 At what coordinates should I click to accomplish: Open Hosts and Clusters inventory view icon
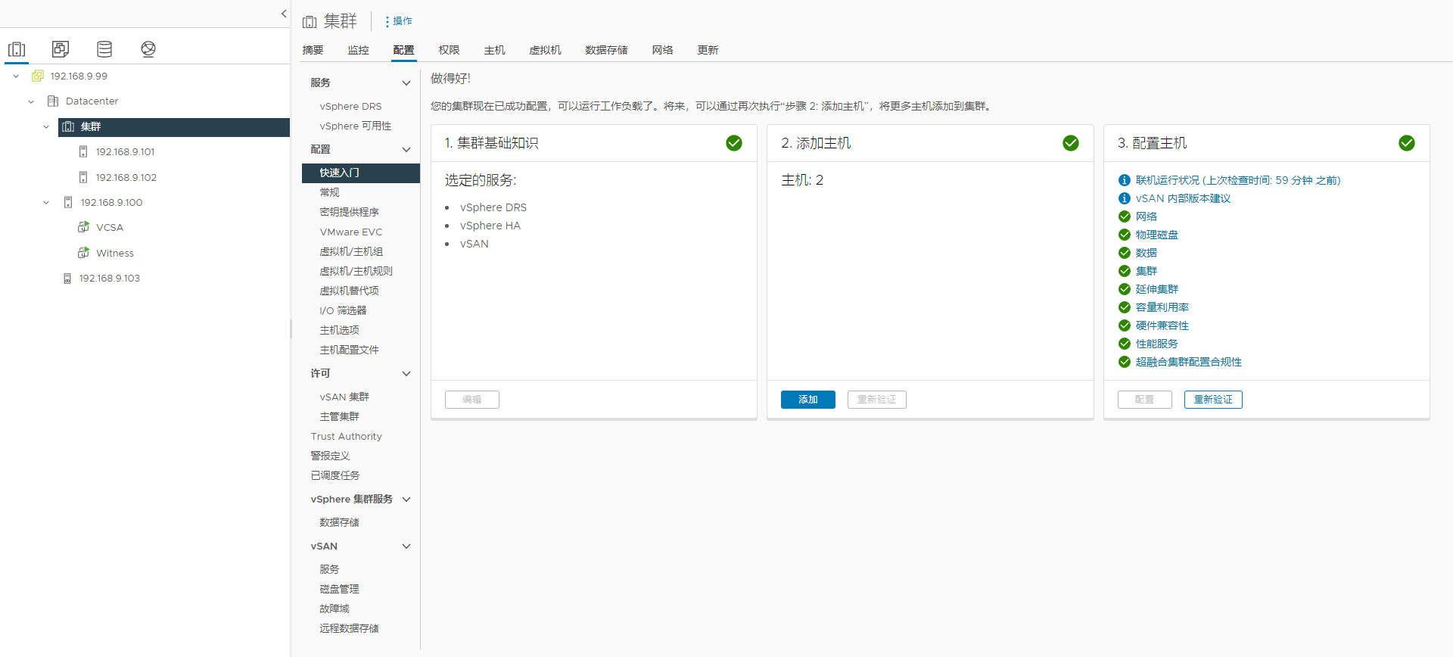coord(17,49)
